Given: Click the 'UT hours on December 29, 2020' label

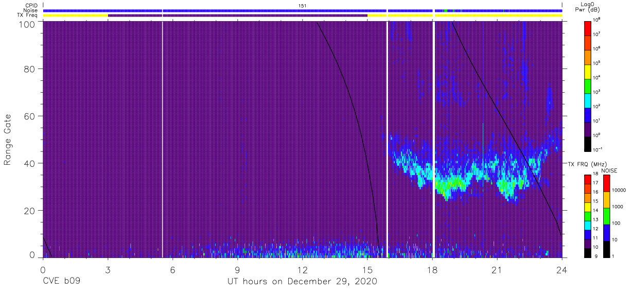Looking at the screenshot, I should [x=303, y=282].
